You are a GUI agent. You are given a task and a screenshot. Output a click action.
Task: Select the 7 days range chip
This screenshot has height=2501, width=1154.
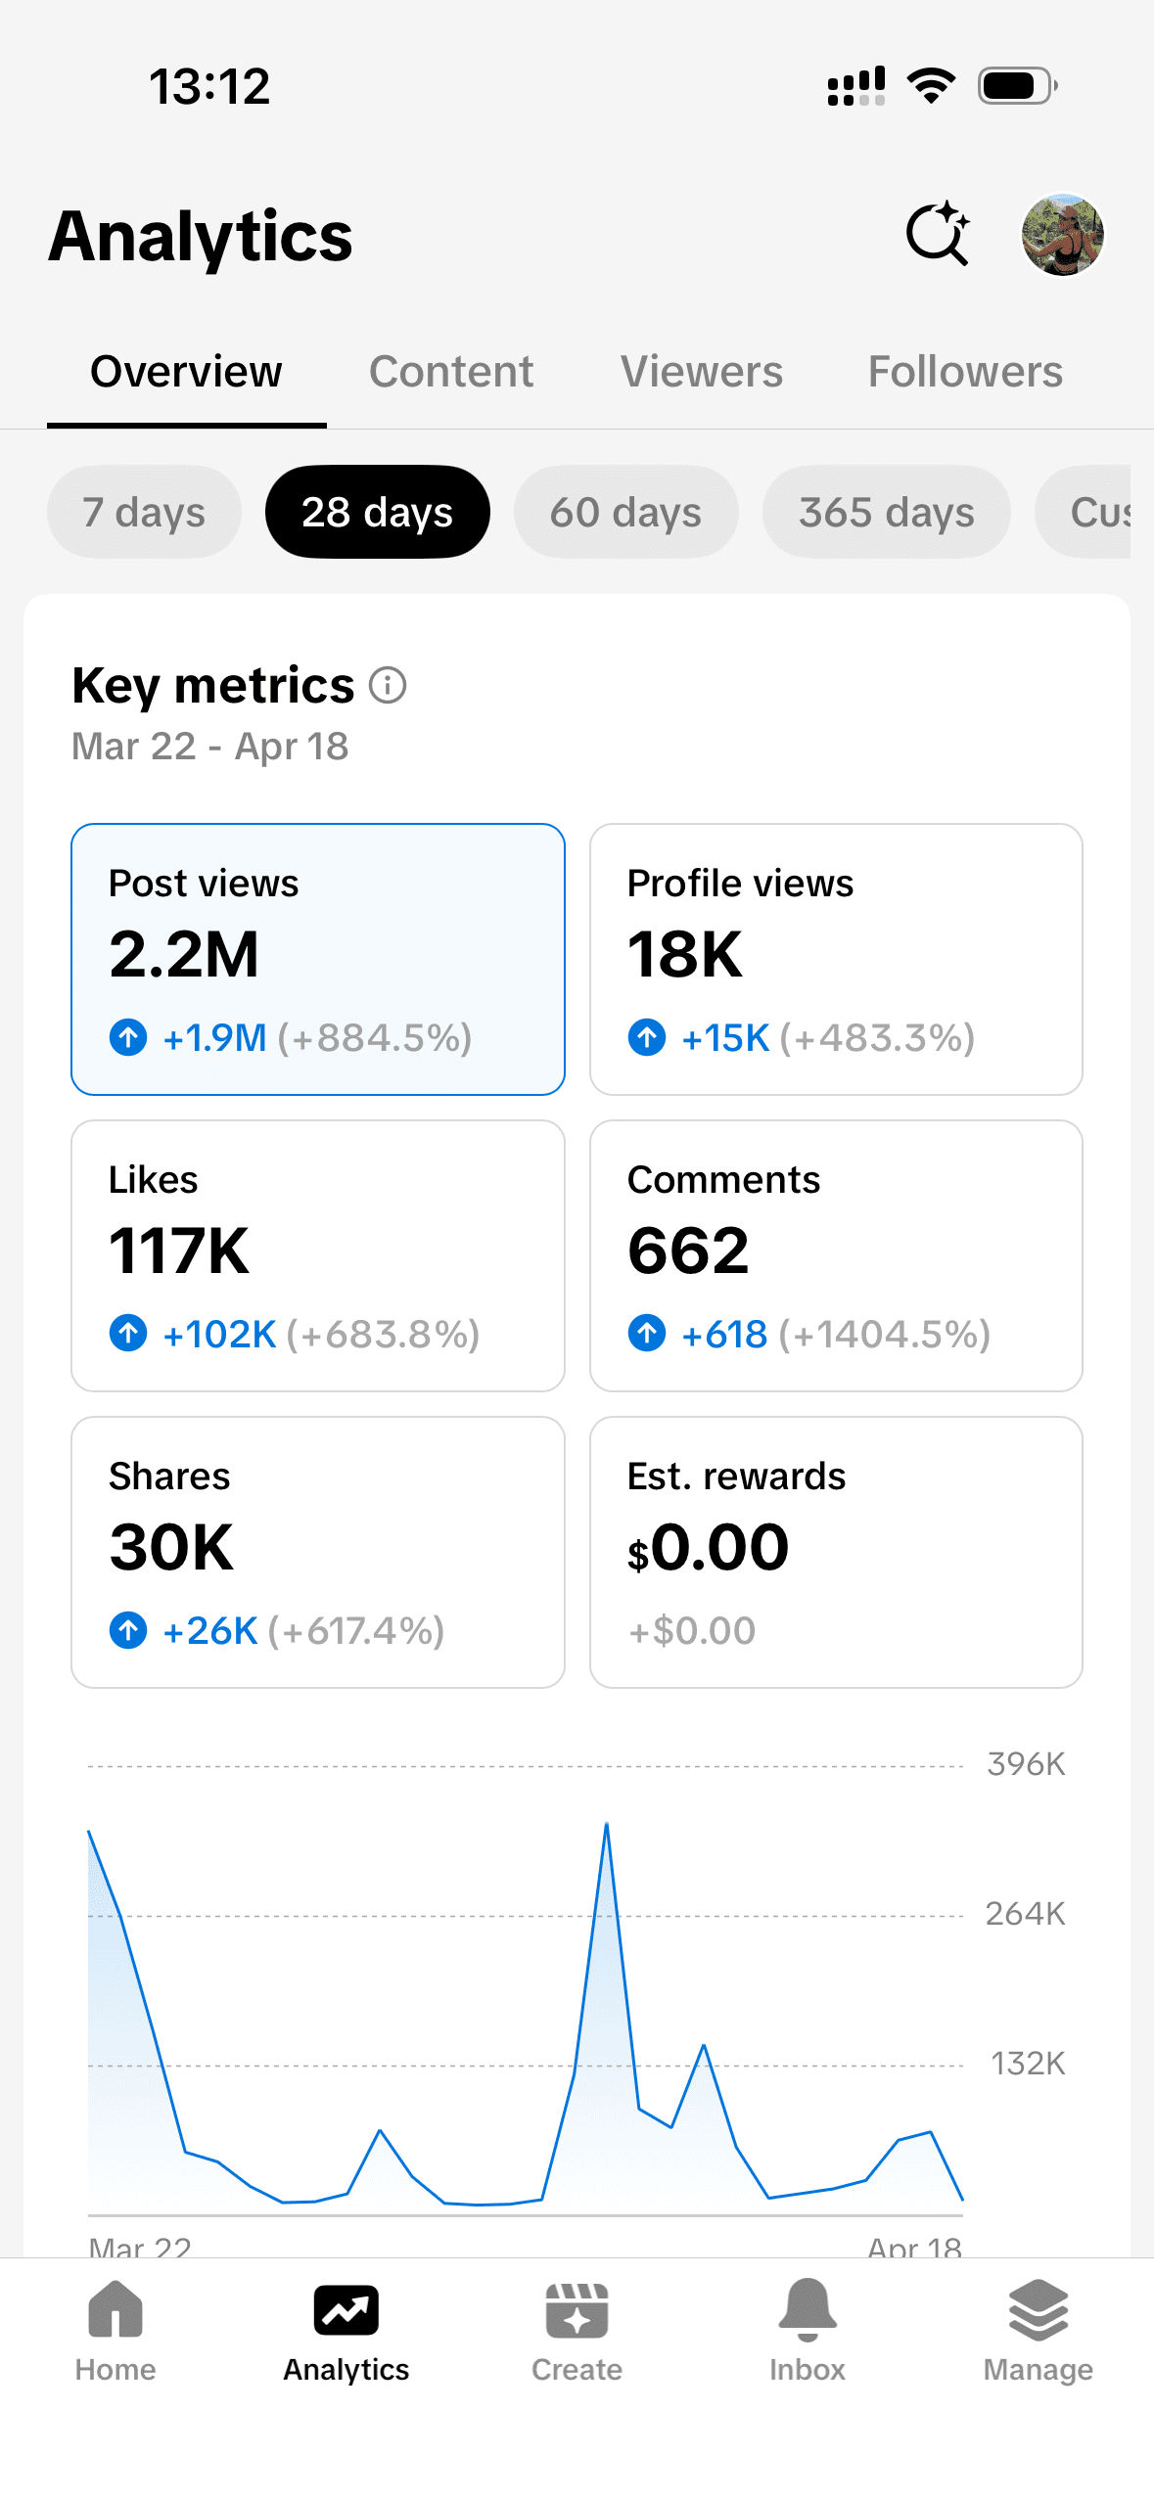144,512
